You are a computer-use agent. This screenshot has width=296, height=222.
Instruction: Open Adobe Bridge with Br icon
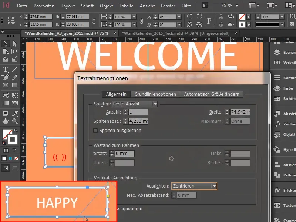point(205,6)
